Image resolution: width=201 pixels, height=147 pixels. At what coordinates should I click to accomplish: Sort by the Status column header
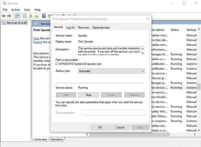tap(176, 30)
